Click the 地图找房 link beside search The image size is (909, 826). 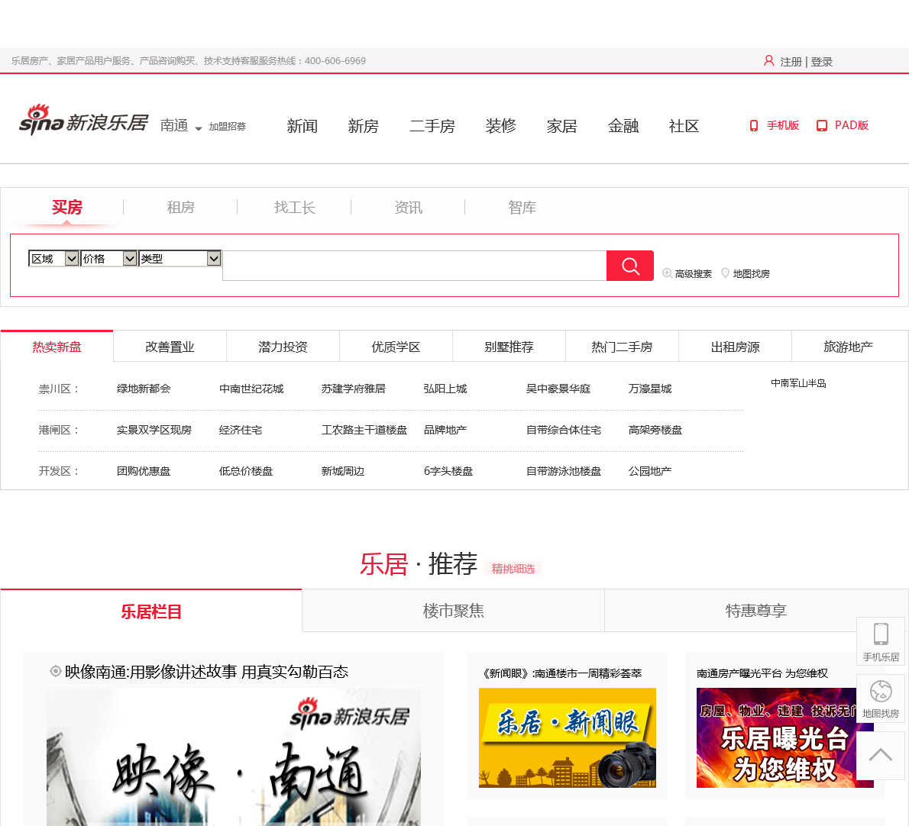752,273
